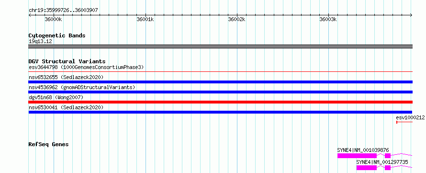Click the blue bar under nsv4536962

click(221, 92)
